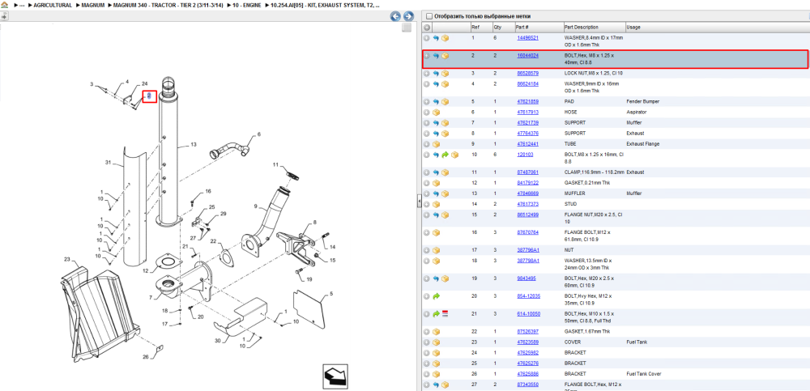Open part number 16044024 link
Screen dimensions: 810x391
tap(528, 55)
